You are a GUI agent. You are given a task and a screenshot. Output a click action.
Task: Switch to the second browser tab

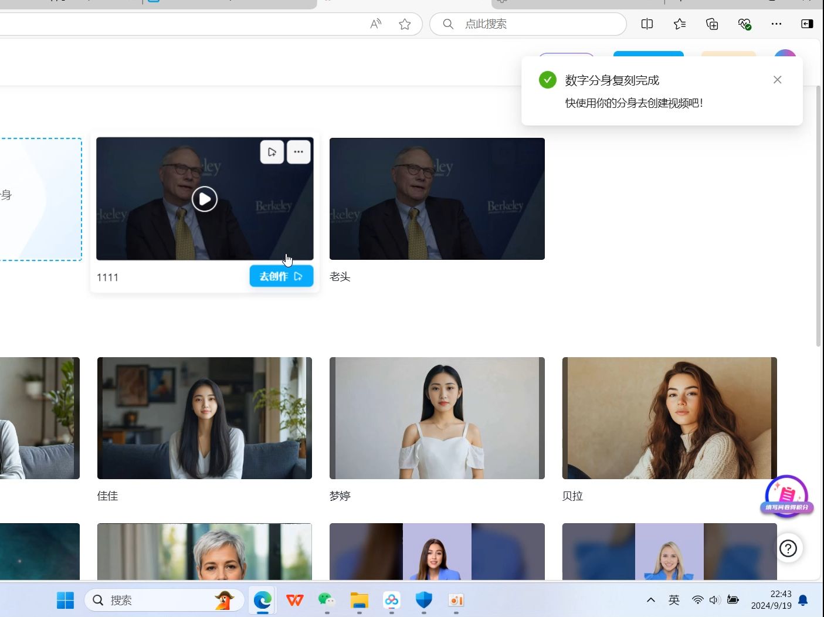click(x=229, y=4)
